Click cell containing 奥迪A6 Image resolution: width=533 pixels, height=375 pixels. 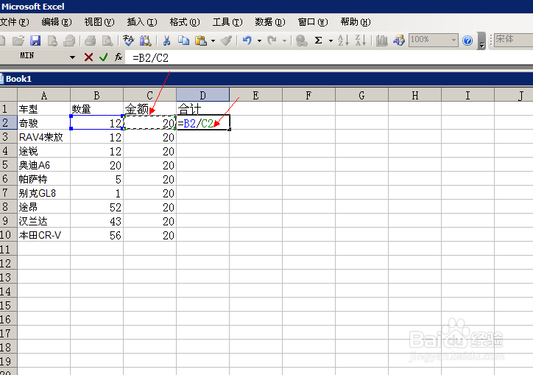pyautogui.click(x=44, y=165)
